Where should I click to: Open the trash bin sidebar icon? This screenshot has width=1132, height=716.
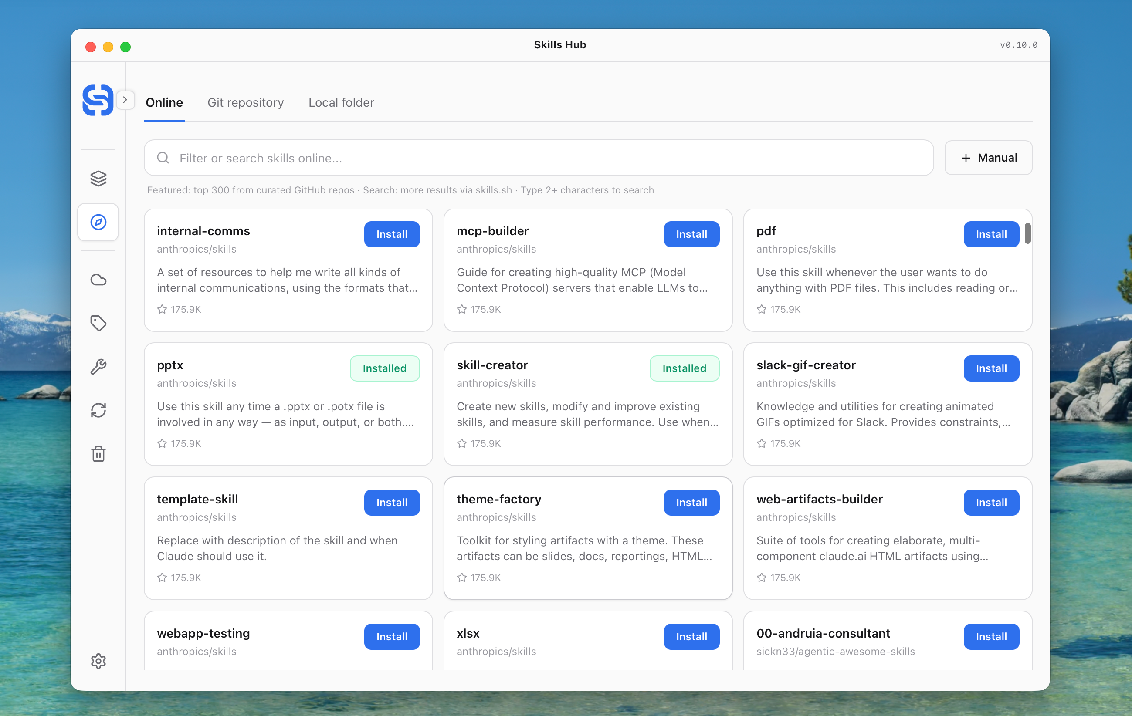coord(98,454)
